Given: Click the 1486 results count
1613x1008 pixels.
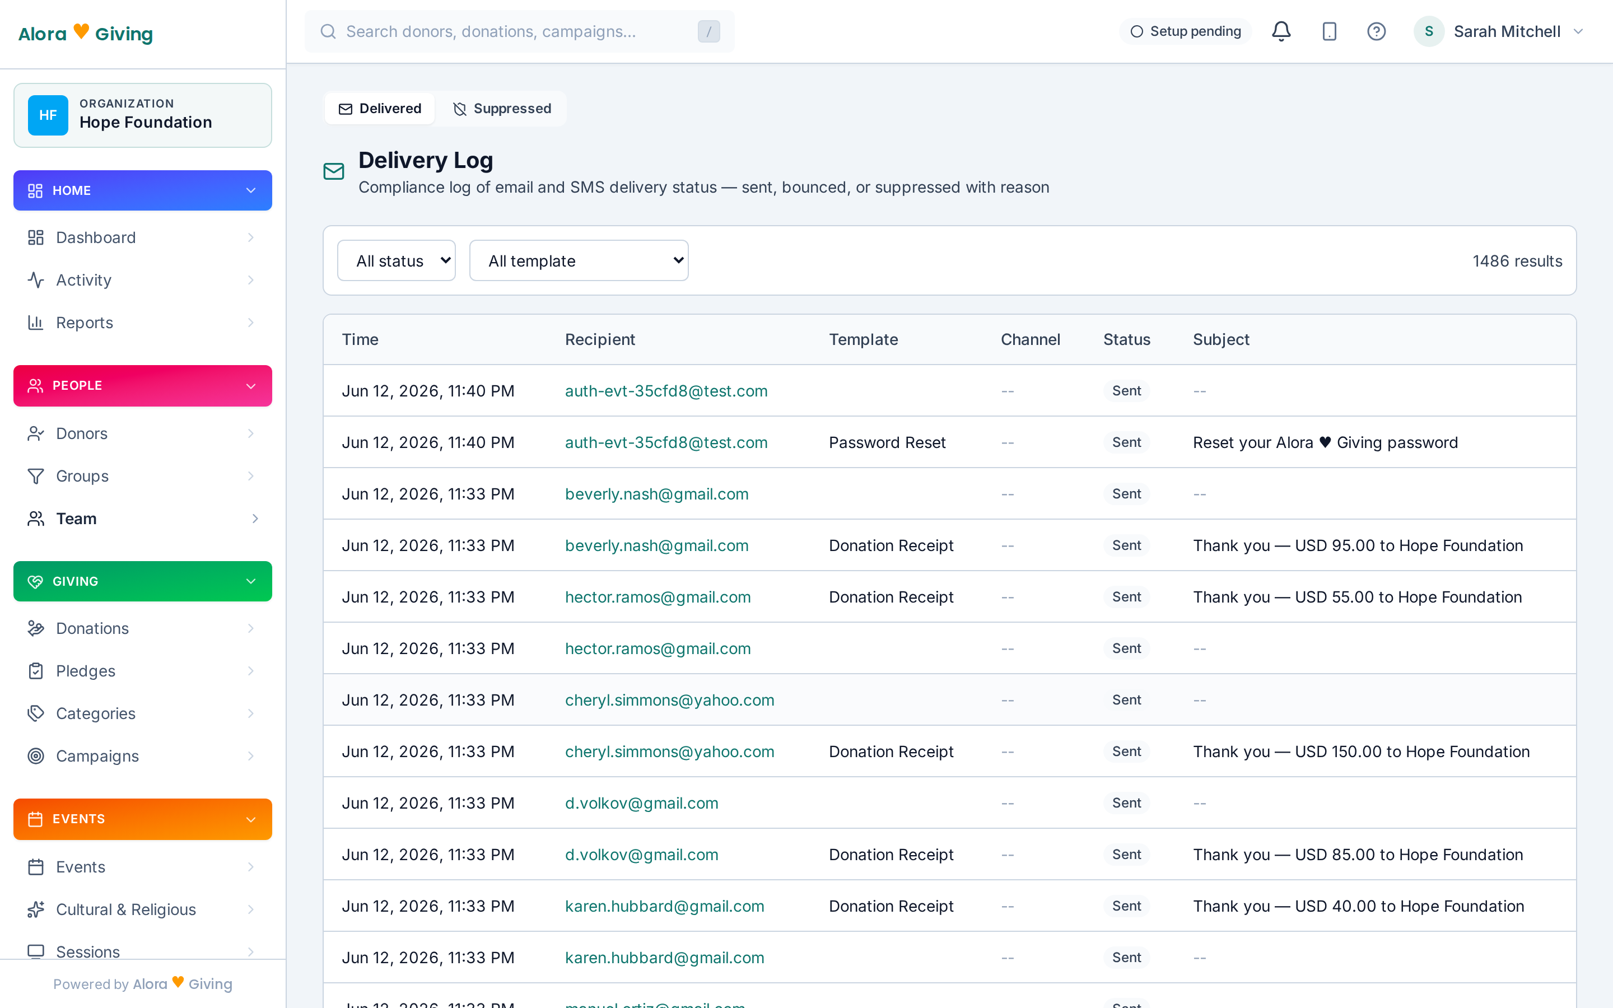Looking at the screenshot, I should coord(1517,260).
